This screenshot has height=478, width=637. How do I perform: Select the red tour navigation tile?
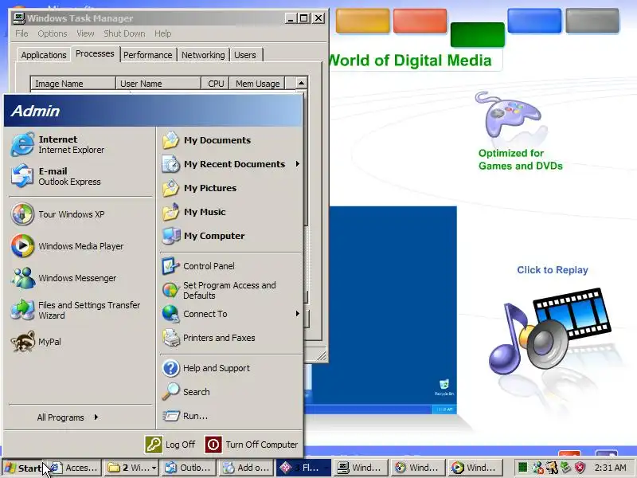420,21
